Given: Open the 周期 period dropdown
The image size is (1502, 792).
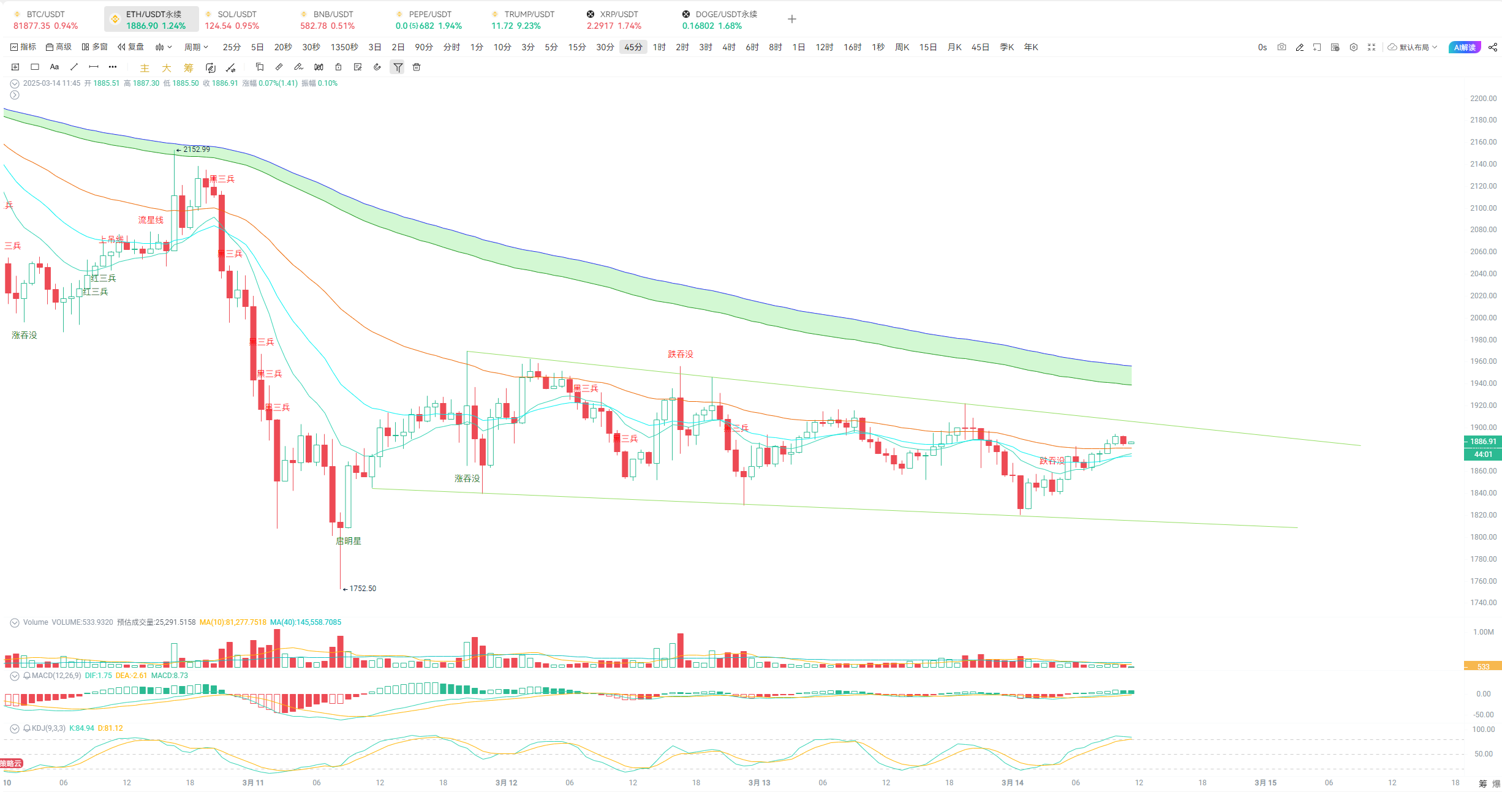Looking at the screenshot, I should pyautogui.click(x=197, y=47).
